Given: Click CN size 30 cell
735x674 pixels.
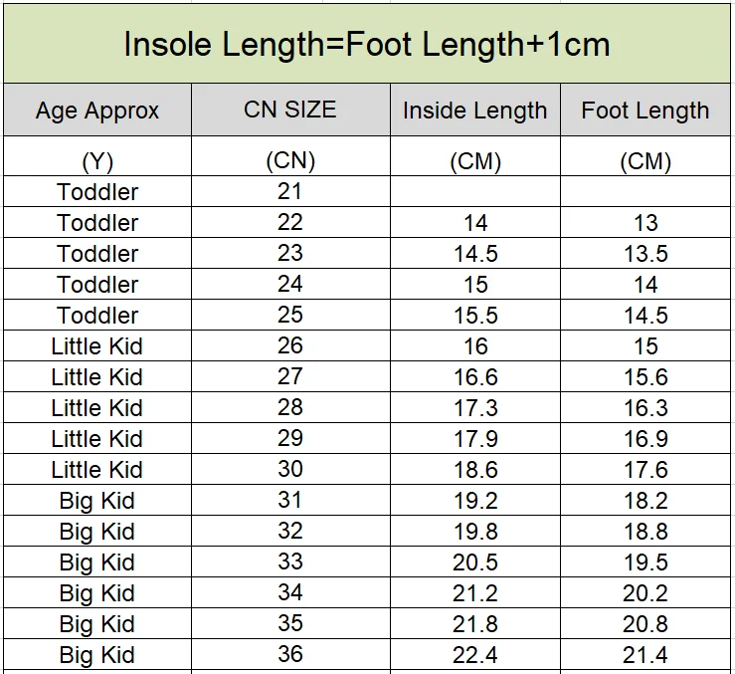Looking at the screenshot, I should click(289, 469).
